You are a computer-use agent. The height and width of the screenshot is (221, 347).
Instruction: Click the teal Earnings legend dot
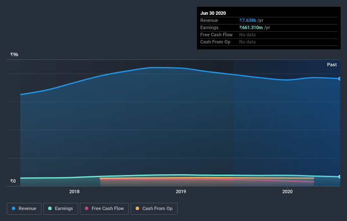(x=50, y=208)
